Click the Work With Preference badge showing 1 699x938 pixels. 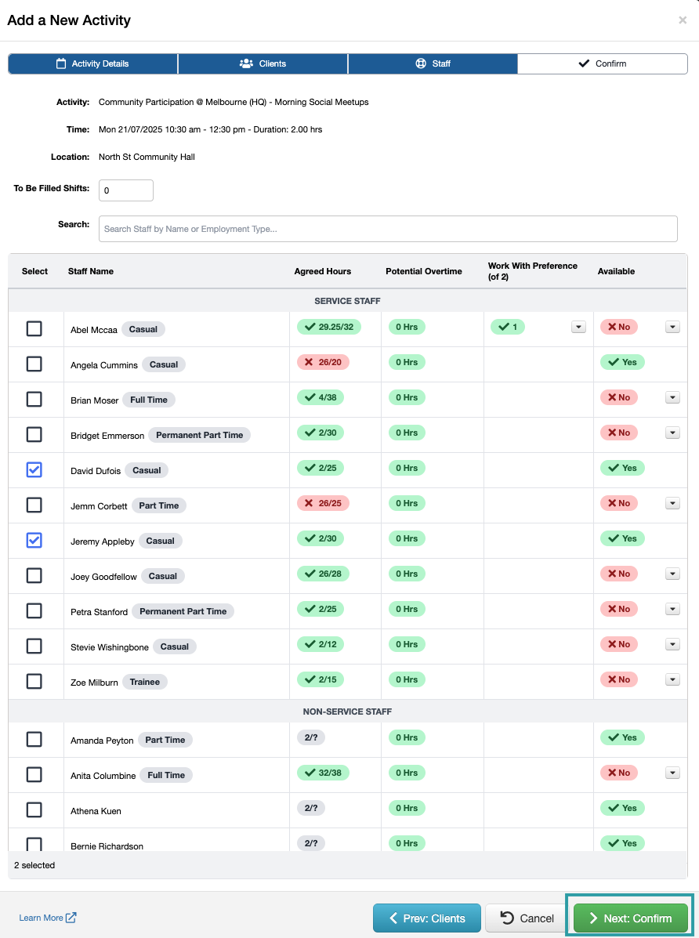508,328
